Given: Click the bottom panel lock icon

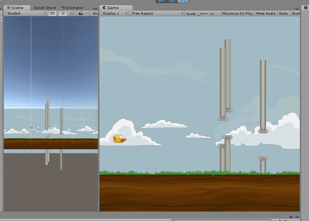Looking at the screenshot, I should 291,217.
